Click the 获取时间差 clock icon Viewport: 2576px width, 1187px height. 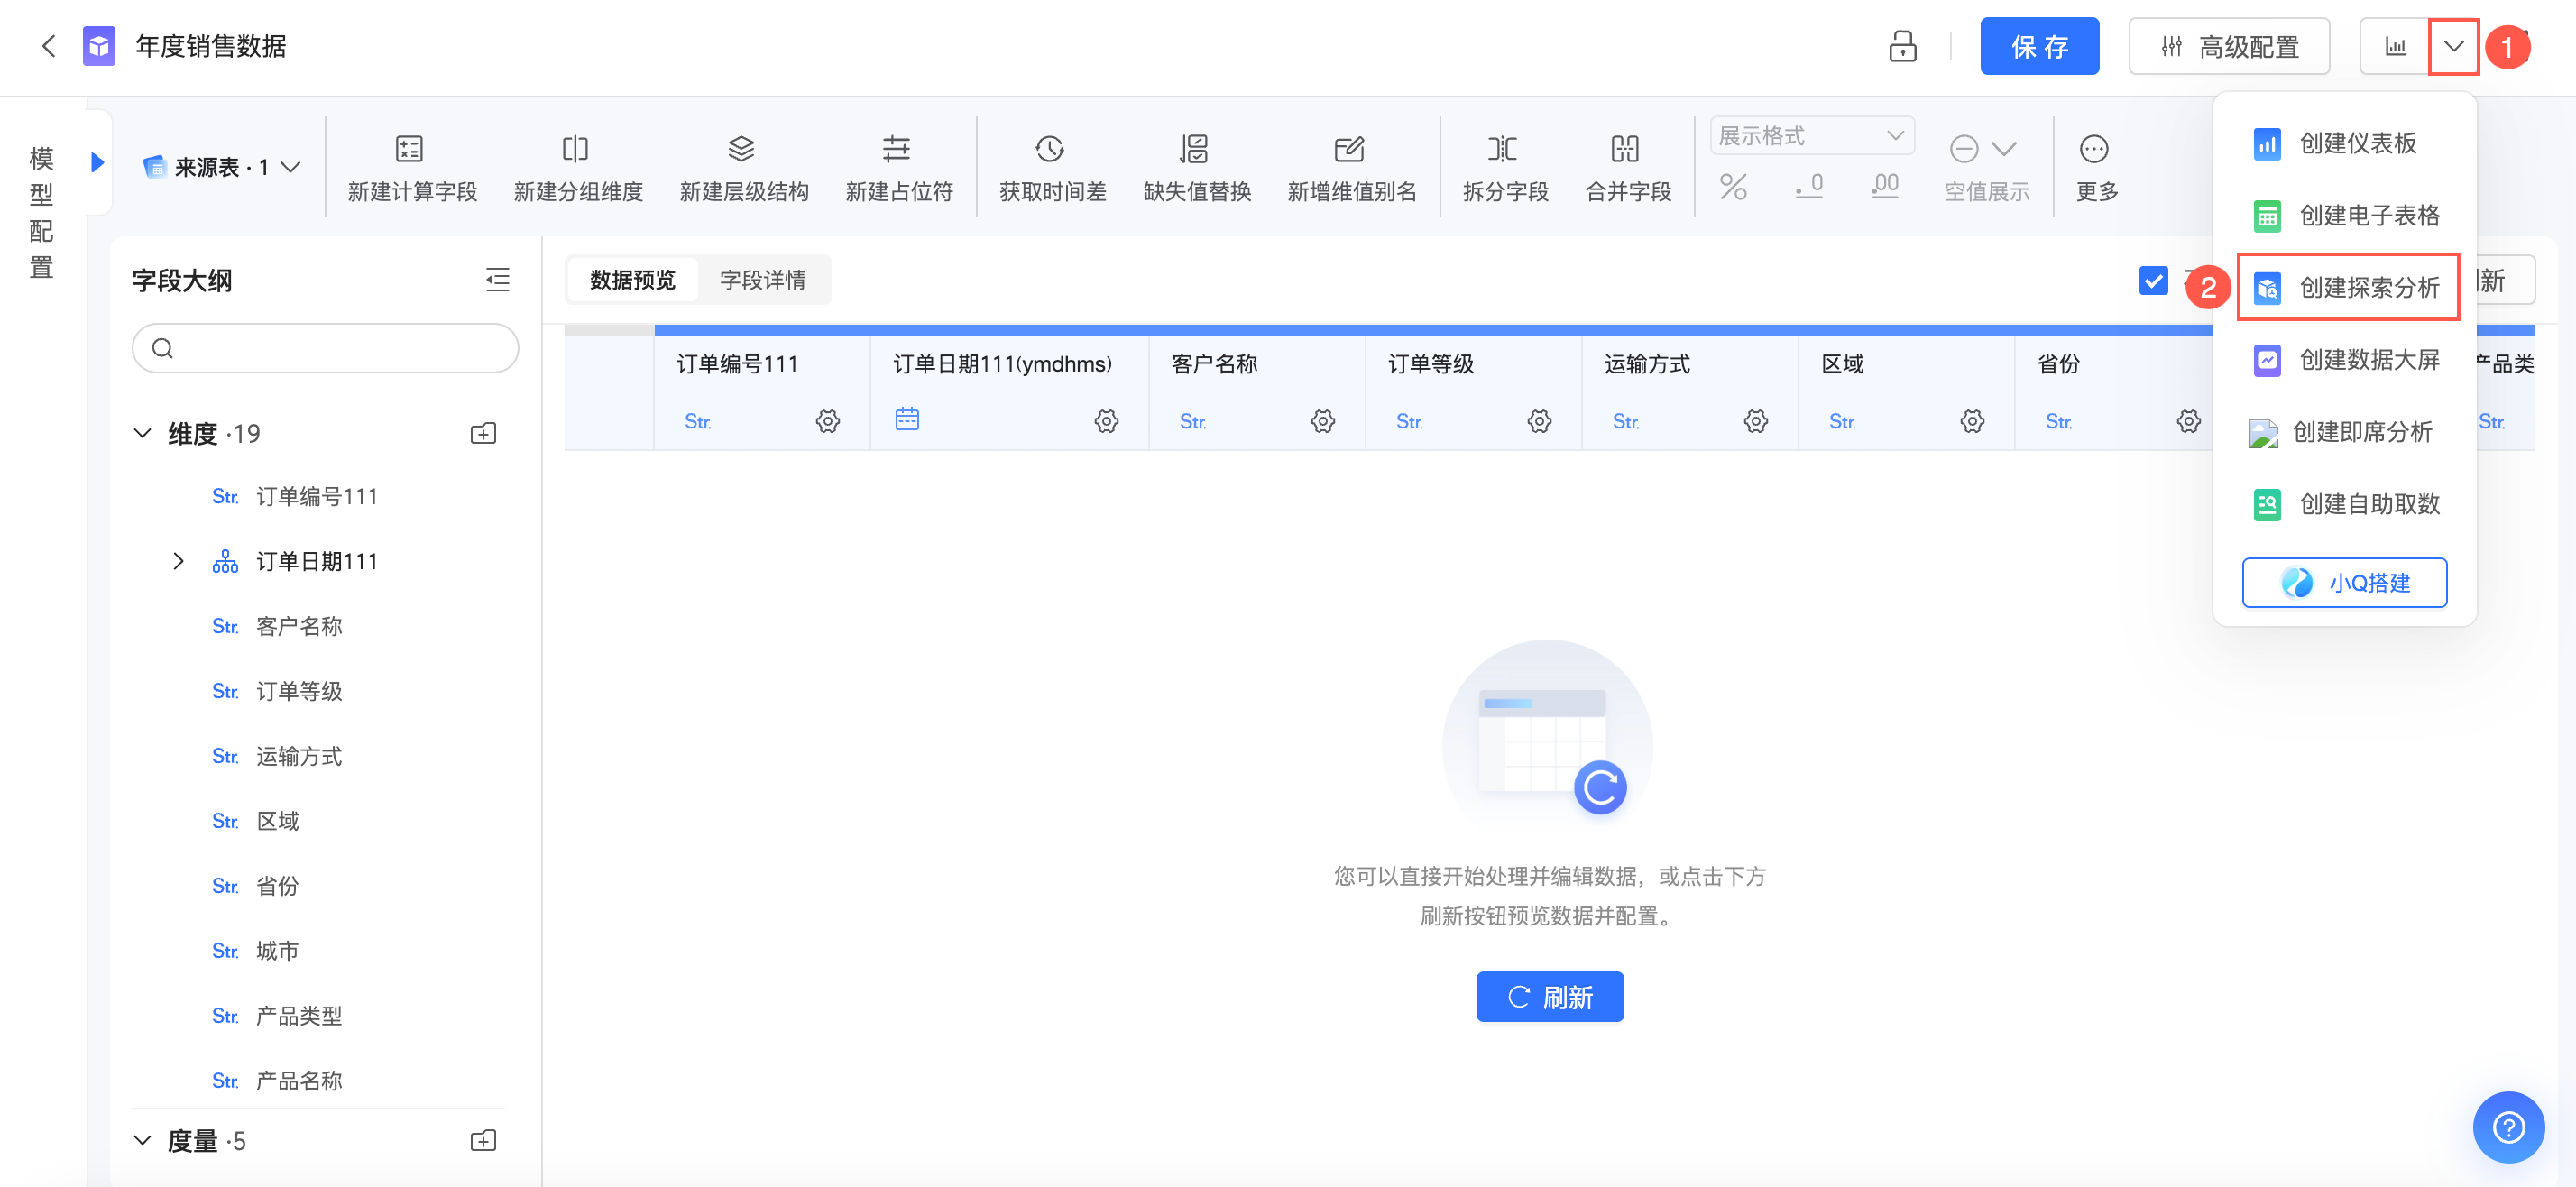tap(1049, 149)
